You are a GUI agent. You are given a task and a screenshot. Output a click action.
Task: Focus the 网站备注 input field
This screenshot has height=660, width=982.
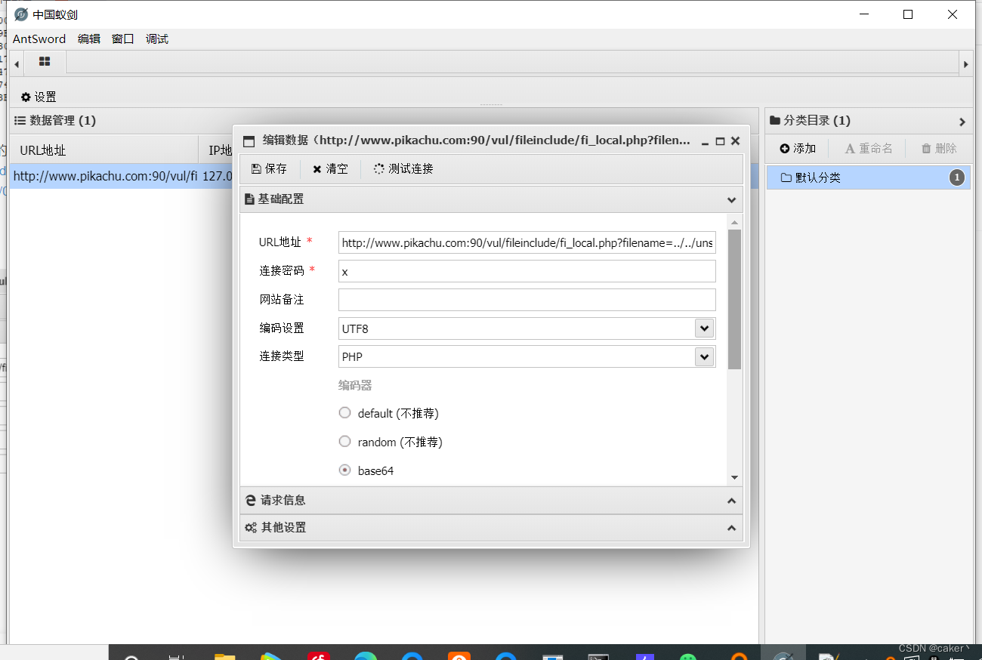[527, 300]
